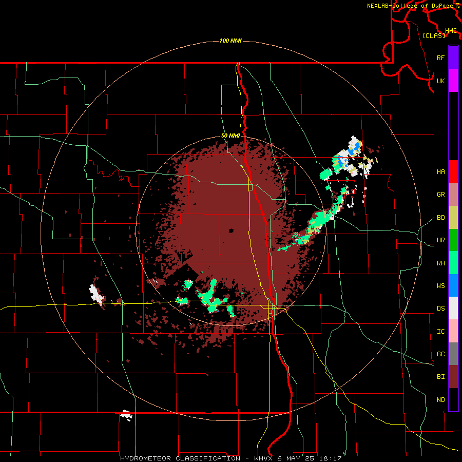Click the ND legend label
This screenshot has height=462, width=462.
(441, 399)
